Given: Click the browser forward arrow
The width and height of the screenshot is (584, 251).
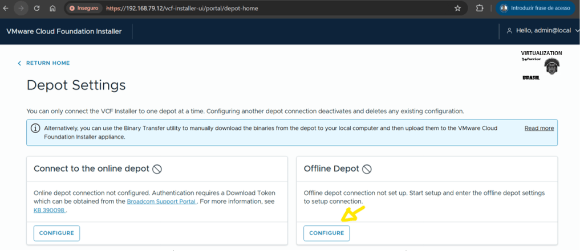Looking at the screenshot, I should [22, 9].
